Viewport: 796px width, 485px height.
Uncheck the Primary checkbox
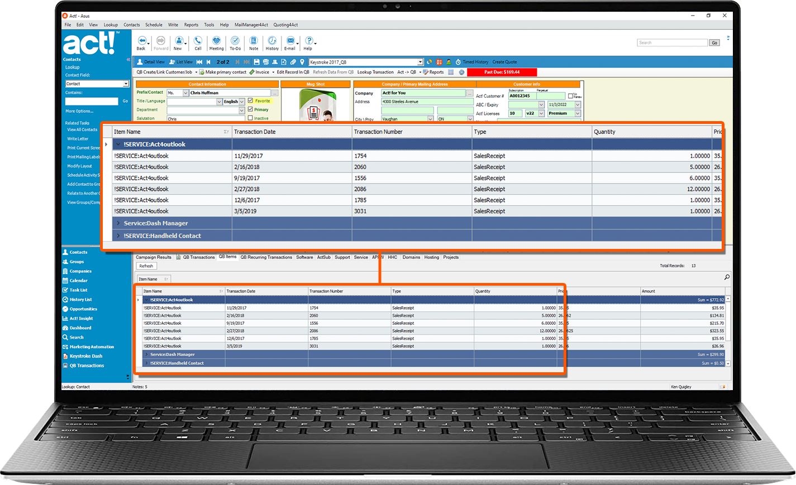[x=250, y=109]
